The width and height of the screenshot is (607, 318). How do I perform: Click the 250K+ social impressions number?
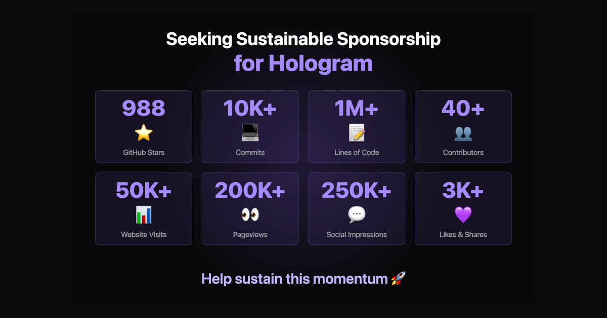357,190
